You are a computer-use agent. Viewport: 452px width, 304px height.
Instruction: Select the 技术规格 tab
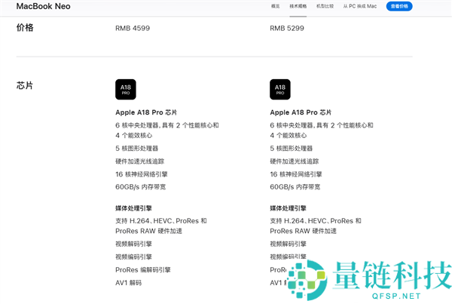pos(298,6)
